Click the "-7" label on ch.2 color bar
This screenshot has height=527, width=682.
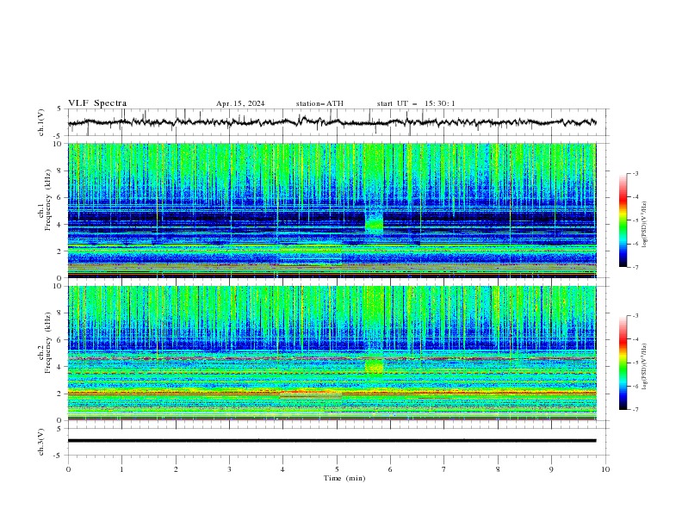635,409
